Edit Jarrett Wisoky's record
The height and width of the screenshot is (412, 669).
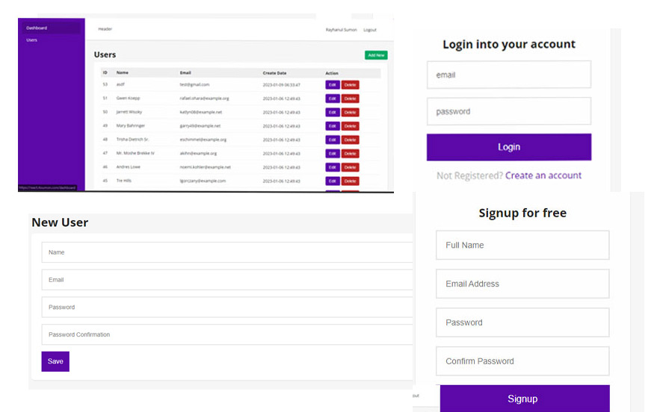[332, 113]
